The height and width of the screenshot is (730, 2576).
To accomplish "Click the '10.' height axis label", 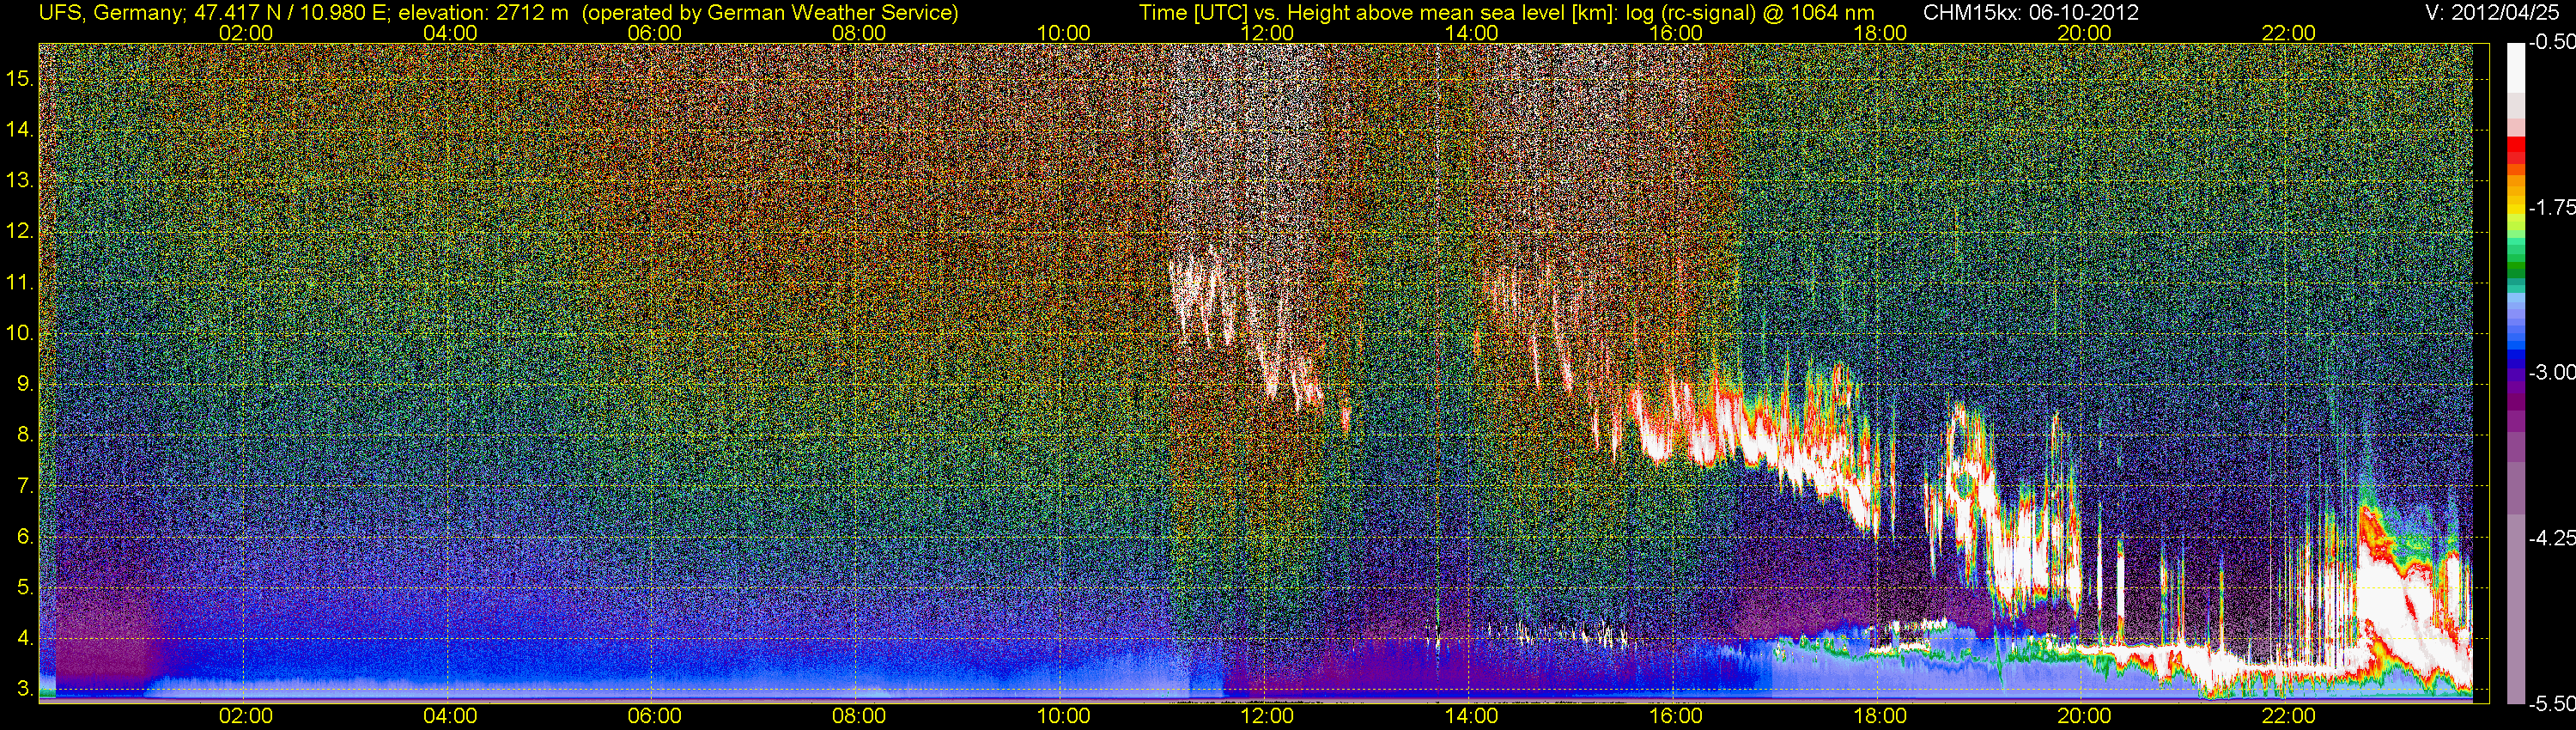I will pos(20,333).
